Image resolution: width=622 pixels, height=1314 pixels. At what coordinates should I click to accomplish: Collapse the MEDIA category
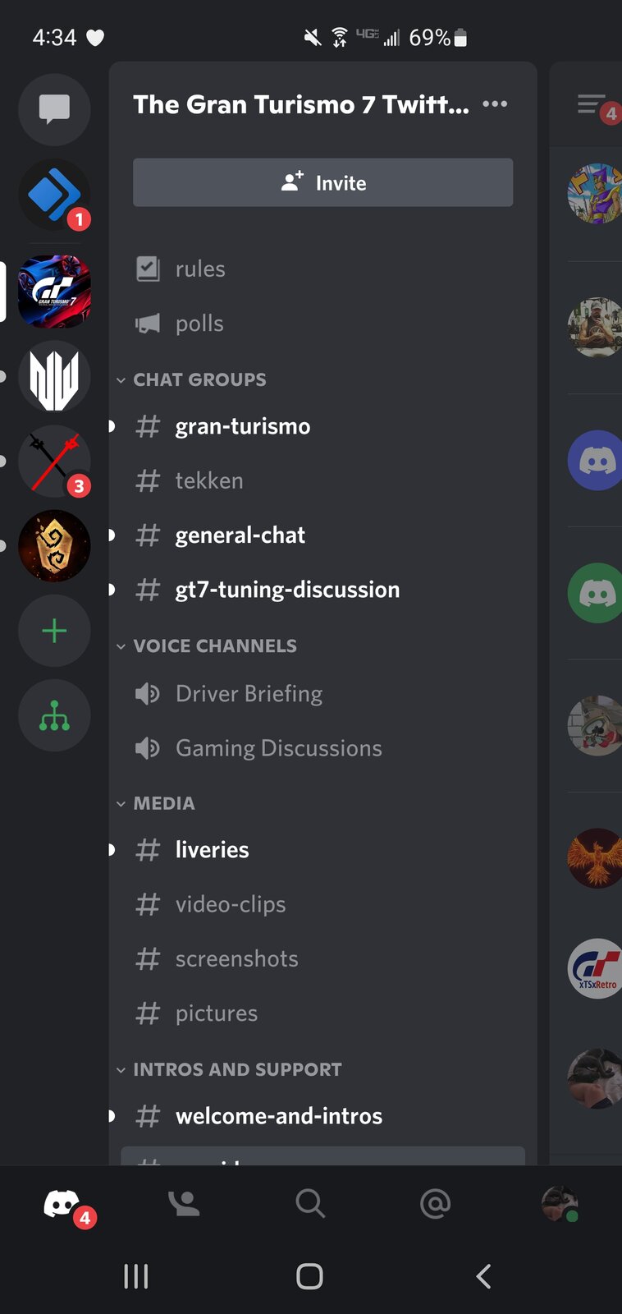(156, 803)
